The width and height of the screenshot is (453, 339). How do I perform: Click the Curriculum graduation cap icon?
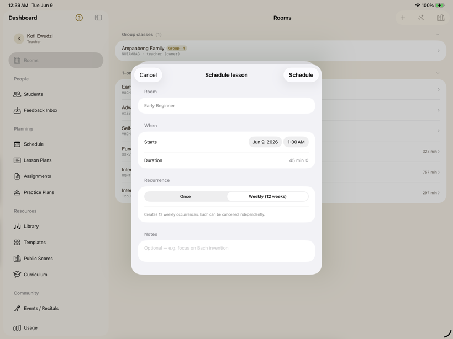[17, 275]
